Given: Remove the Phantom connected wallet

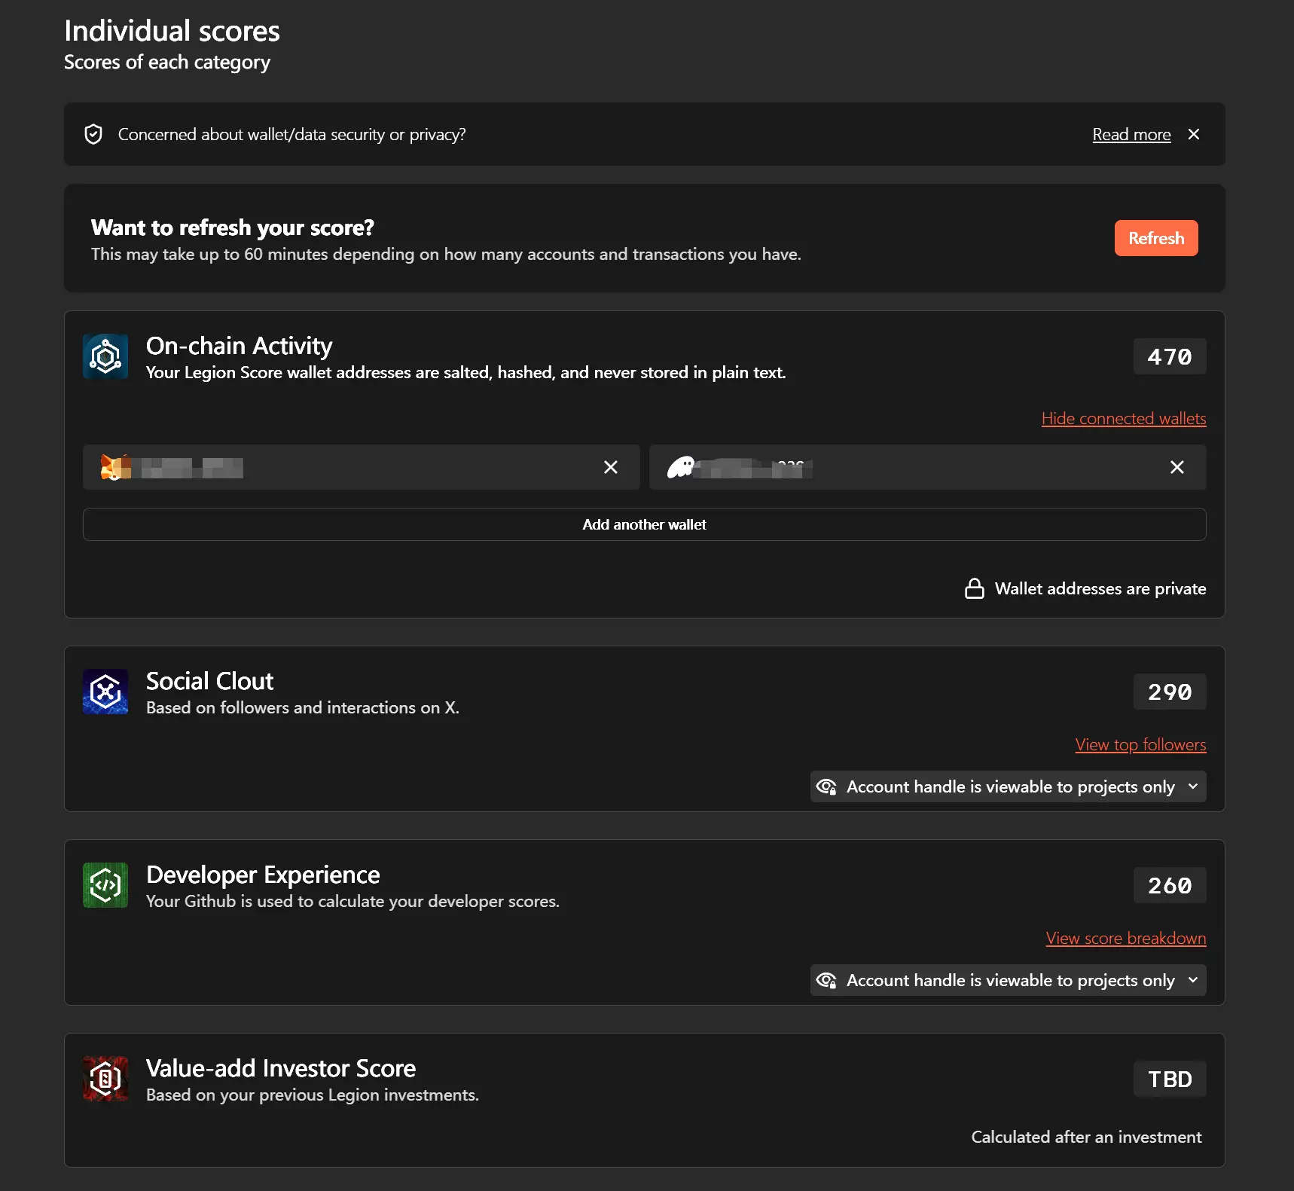Looking at the screenshot, I should (1177, 467).
